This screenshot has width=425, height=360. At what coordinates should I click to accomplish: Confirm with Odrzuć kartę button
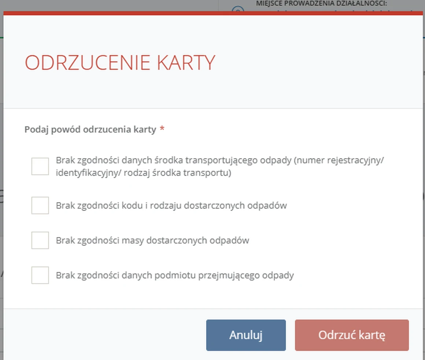(352, 335)
